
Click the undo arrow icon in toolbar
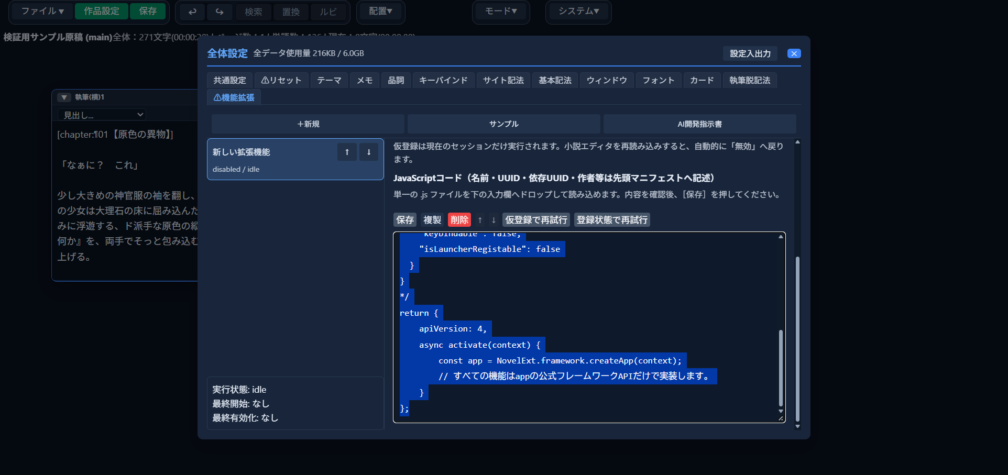tap(192, 12)
